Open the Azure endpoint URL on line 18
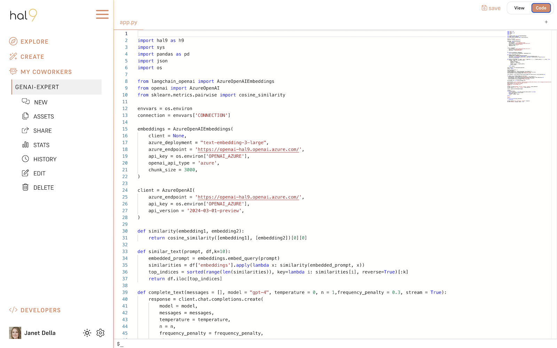The width and height of the screenshot is (557, 348). 248,149
